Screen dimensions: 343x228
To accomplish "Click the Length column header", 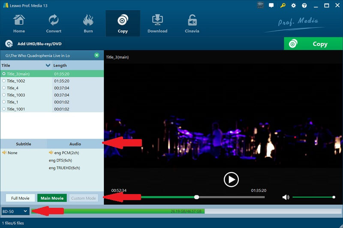I will coord(60,65).
